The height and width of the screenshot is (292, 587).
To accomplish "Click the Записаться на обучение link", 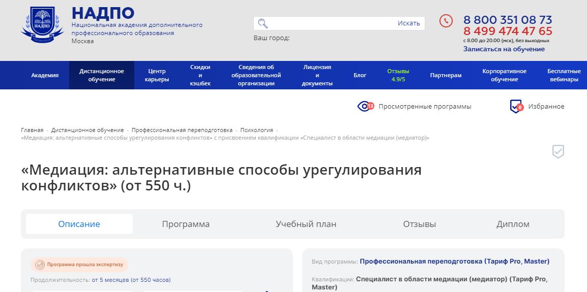I will [504, 49].
